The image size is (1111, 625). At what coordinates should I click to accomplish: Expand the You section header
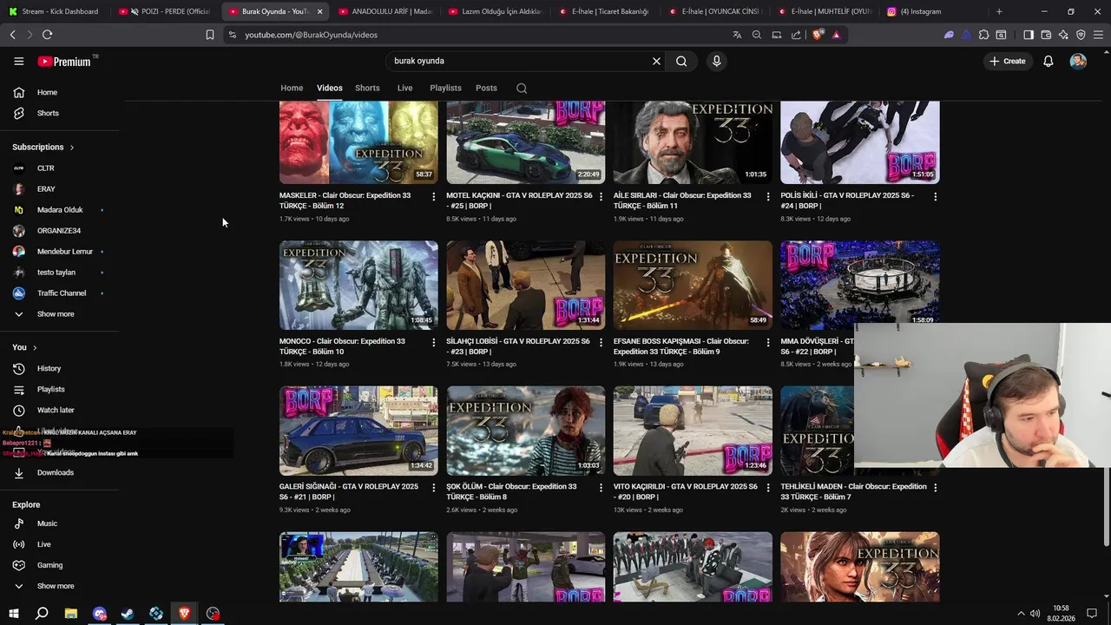24,347
